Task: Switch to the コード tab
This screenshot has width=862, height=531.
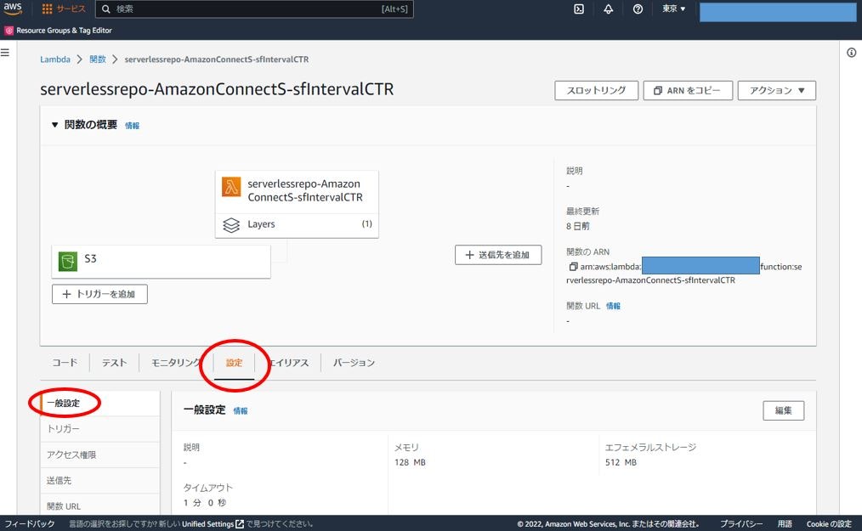Action: click(x=65, y=363)
